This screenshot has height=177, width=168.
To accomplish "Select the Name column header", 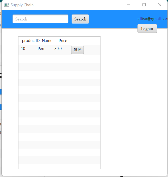I will click(47, 41).
